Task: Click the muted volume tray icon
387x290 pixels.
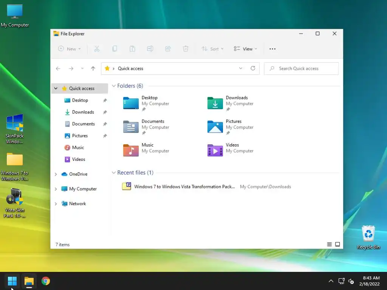Action: (x=351, y=281)
